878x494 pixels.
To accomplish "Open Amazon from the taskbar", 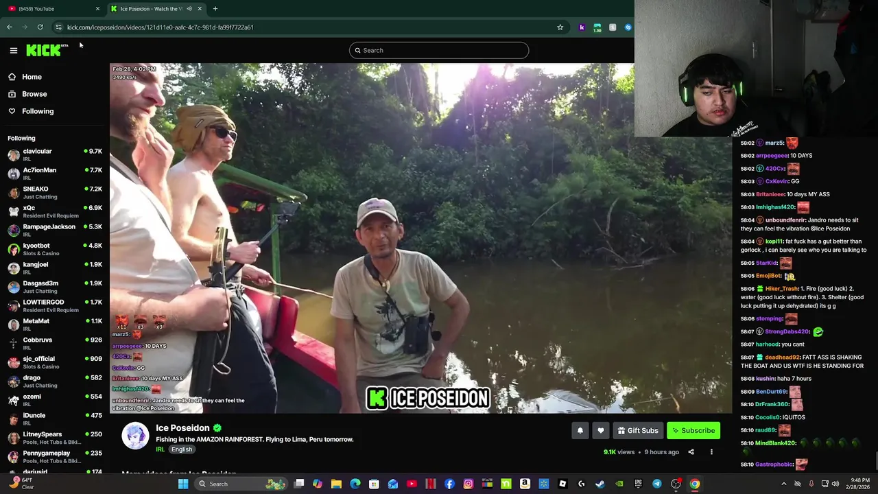I will pyautogui.click(x=525, y=484).
